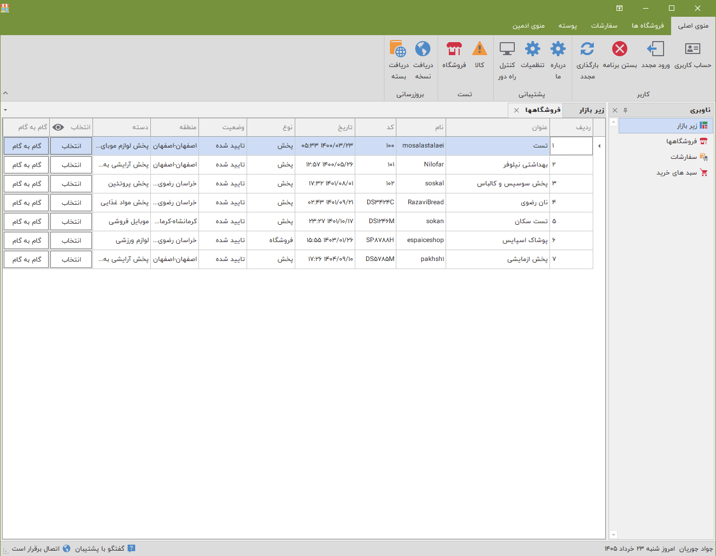The image size is (716, 556).
Task: Open درباره ما (about us) gear icon
Action: tap(558, 49)
